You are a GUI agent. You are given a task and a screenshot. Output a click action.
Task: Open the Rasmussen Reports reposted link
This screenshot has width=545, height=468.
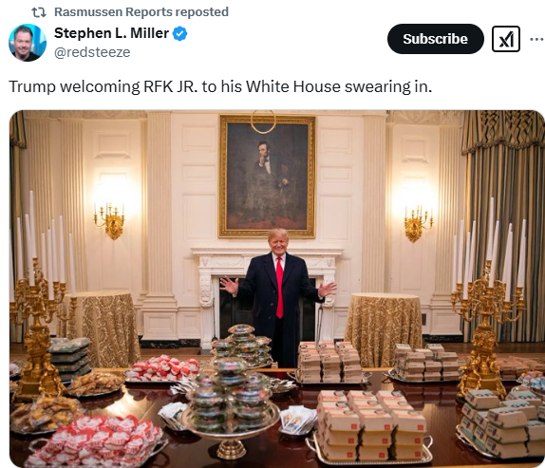(x=141, y=11)
